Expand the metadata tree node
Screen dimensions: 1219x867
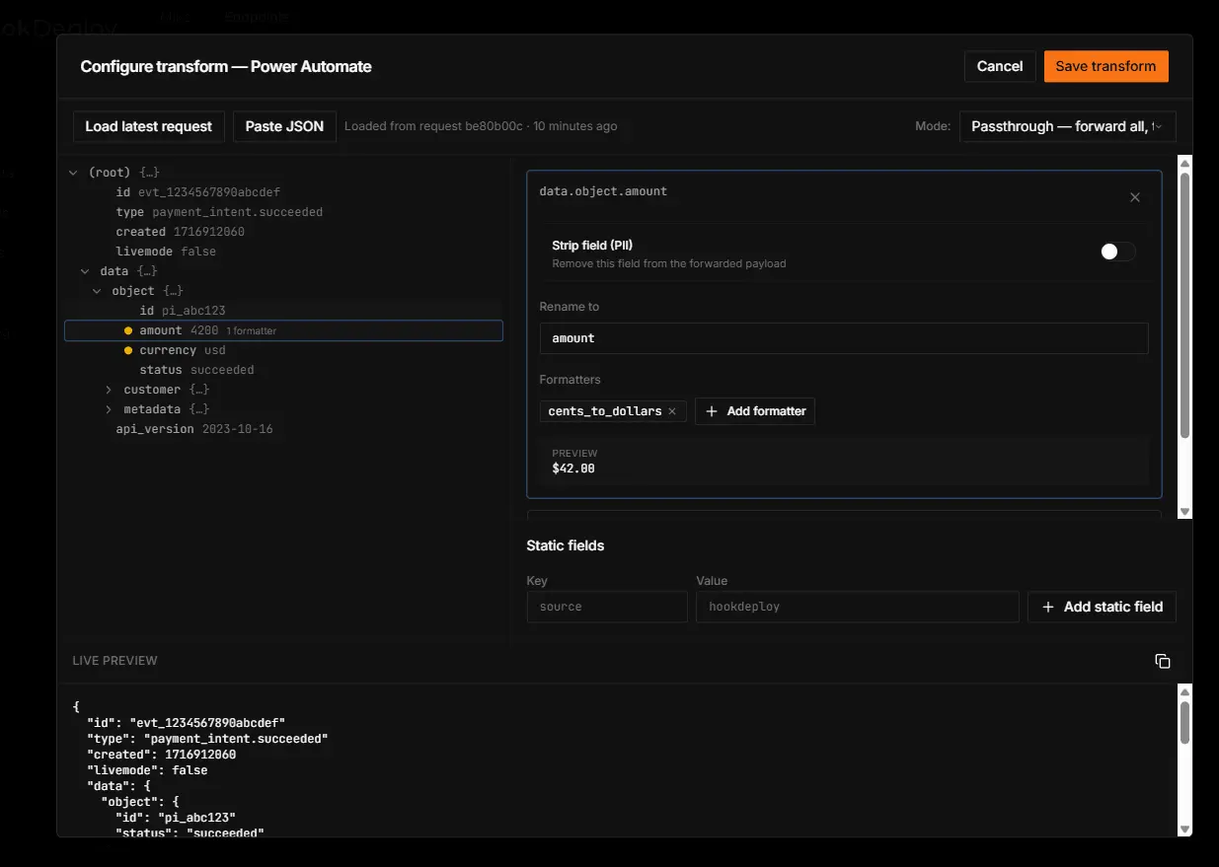(109, 409)
